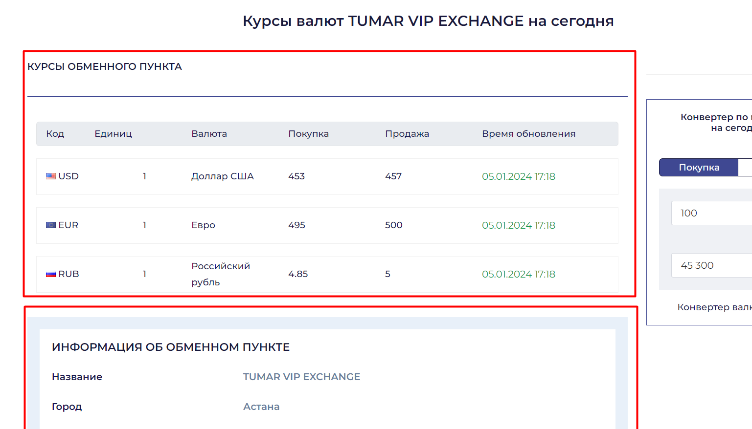Click the US flag icon beside USD
The width and height of the screenshot is (752, 429).
(x=51, y=176)
